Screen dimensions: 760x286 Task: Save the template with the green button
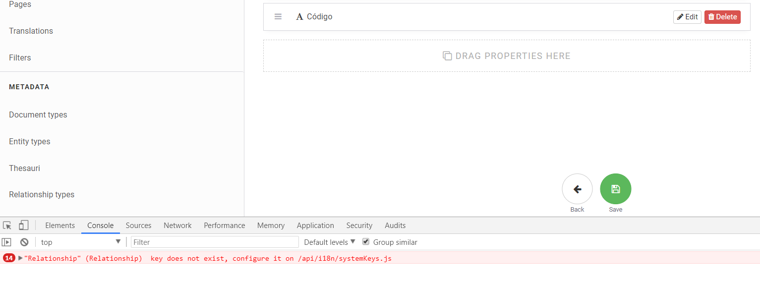[616, 189]
